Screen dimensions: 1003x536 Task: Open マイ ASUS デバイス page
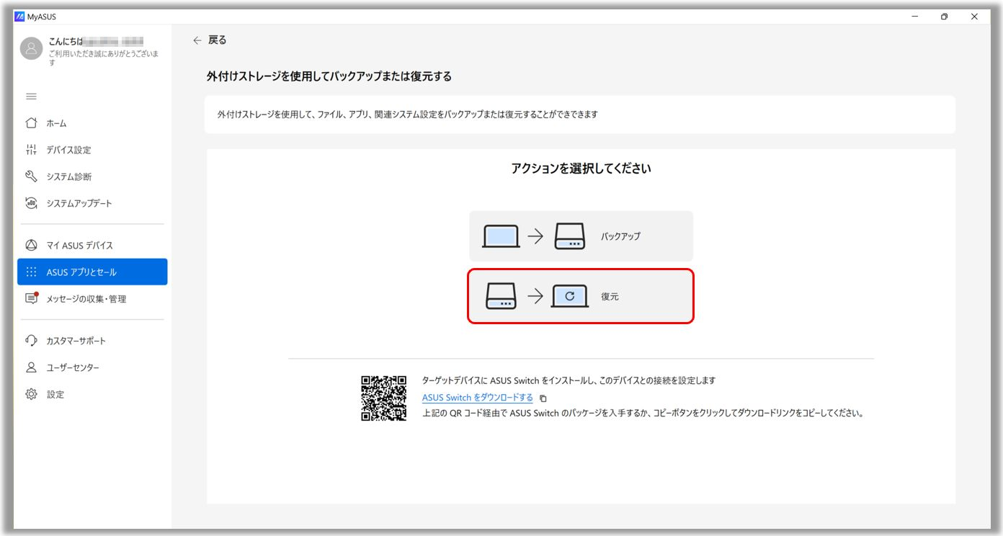92,246
